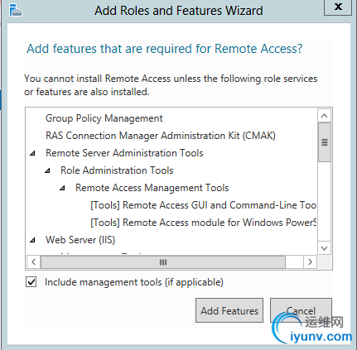Collapse Remote Server Administration Tools node
This screenshot has height=350, width=357.
(32, 153)
